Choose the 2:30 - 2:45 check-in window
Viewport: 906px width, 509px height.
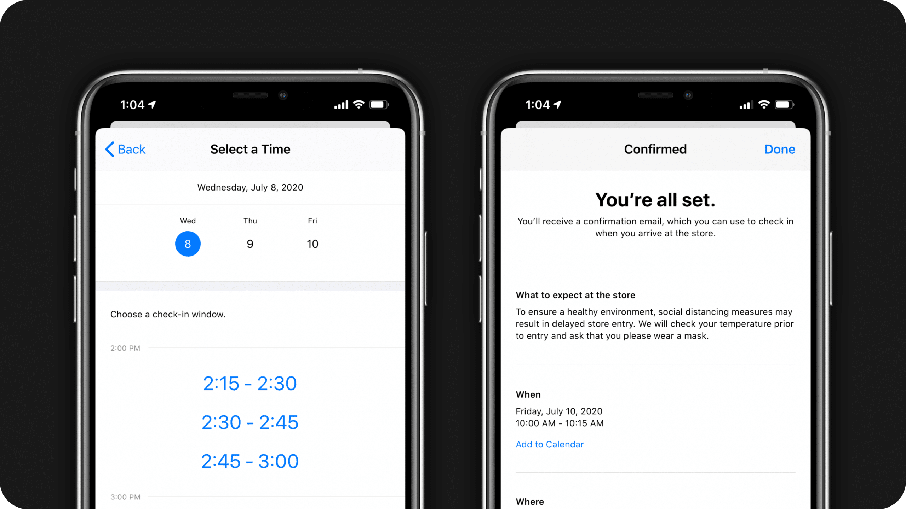[x=249, y=422]
